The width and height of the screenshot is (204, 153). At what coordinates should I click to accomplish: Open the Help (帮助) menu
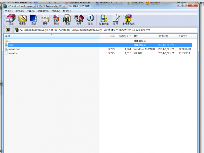pyautogui.click(x=67, y=11)
